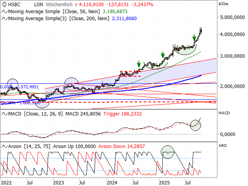The image size is (248, 186).
Task: Click the HSBC symbol name
Action: pos(15,4)
